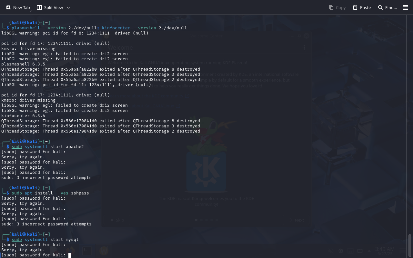Paste clipboard using the Paste button
The image size is (413, 258).
pyautogui.click(x=362, y=7)
